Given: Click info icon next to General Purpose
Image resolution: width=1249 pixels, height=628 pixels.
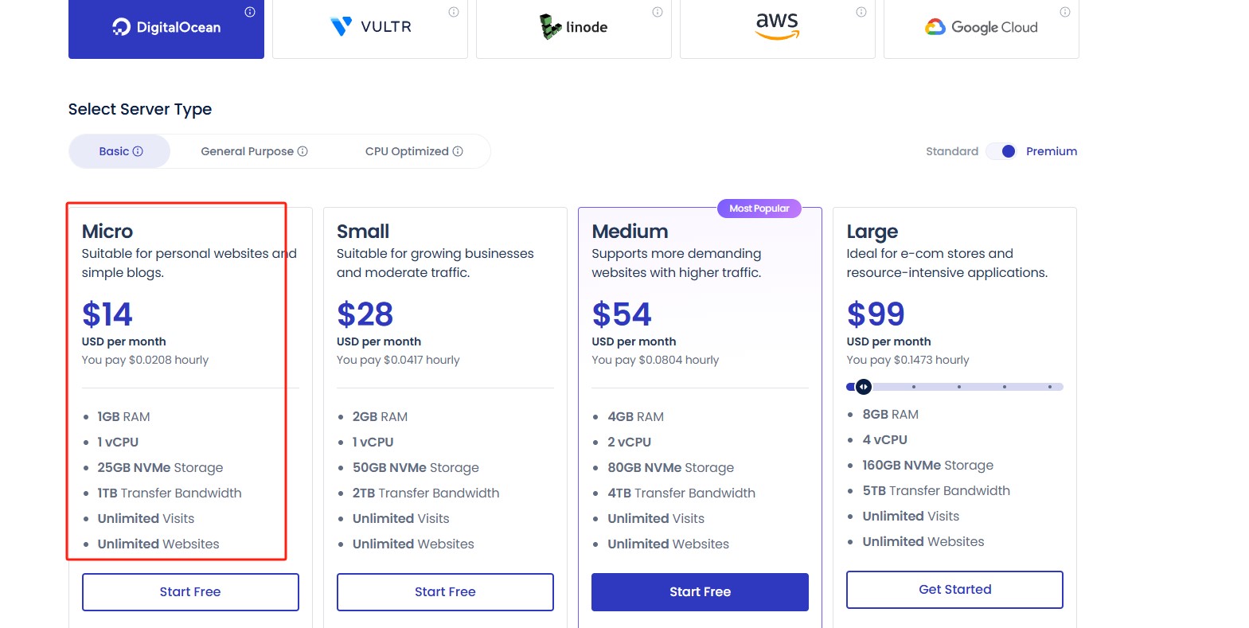Looking at the screenshot, I should pos(302,151).
